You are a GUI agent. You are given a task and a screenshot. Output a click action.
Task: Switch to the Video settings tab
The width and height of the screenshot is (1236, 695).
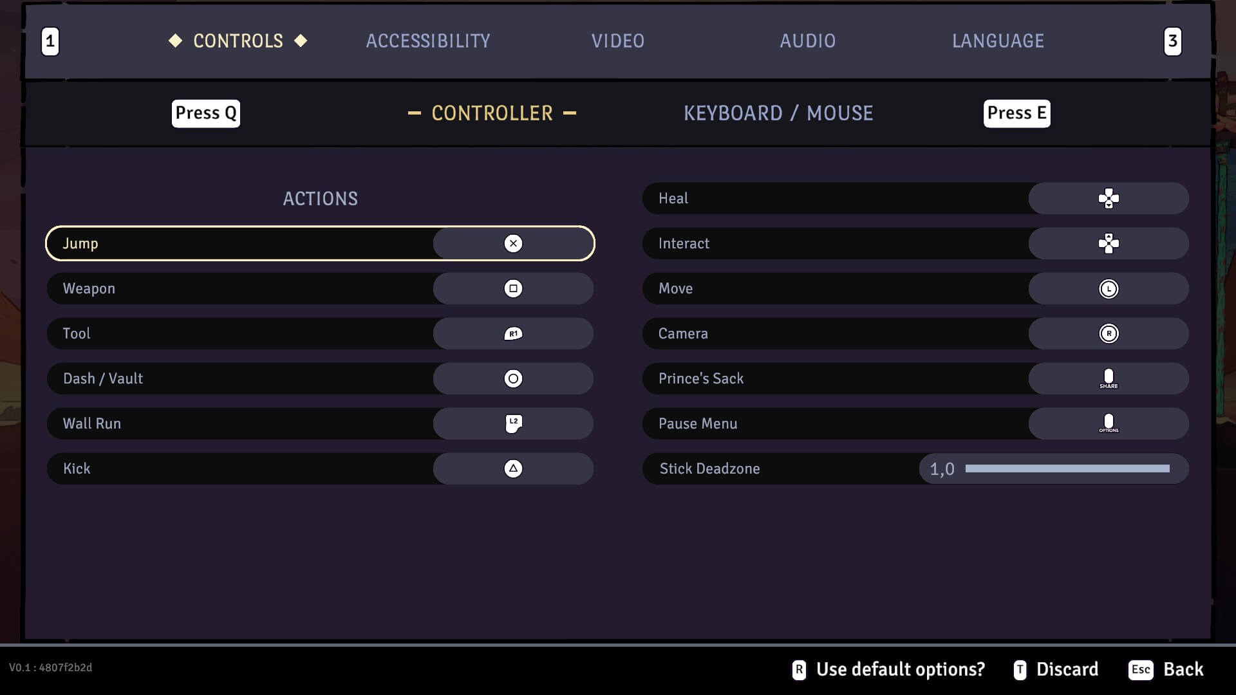[x=617, y=41]
